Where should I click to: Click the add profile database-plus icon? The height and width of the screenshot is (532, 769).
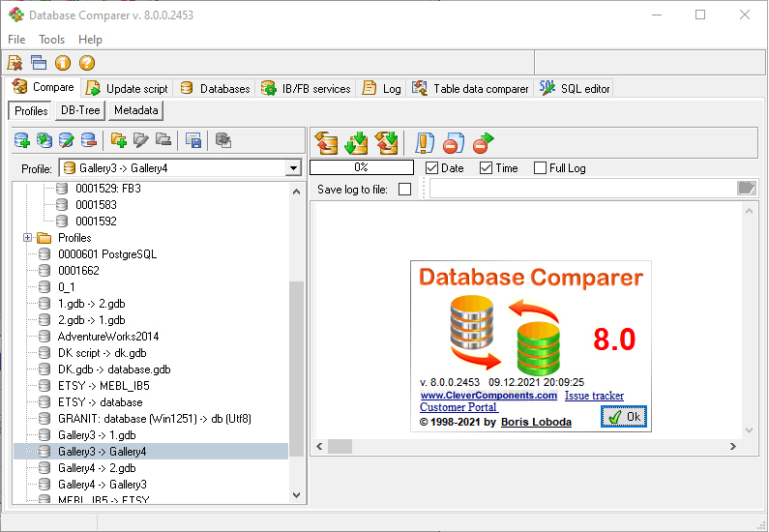coord(22,140)
